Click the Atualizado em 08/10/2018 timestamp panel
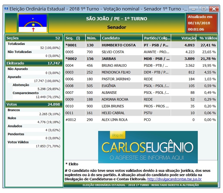 tap(201, 23)
